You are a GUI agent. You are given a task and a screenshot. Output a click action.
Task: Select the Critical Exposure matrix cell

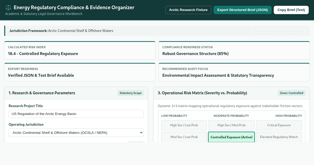pyautogui.click(x=279, y=125)
